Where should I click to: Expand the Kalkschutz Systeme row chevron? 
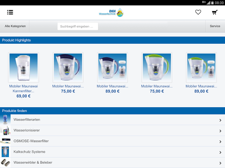pos(220,152)
